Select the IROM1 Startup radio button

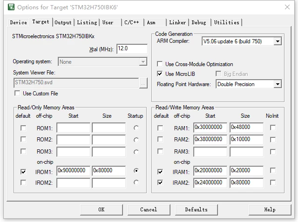pyautogui.click(x=136, y=170)
